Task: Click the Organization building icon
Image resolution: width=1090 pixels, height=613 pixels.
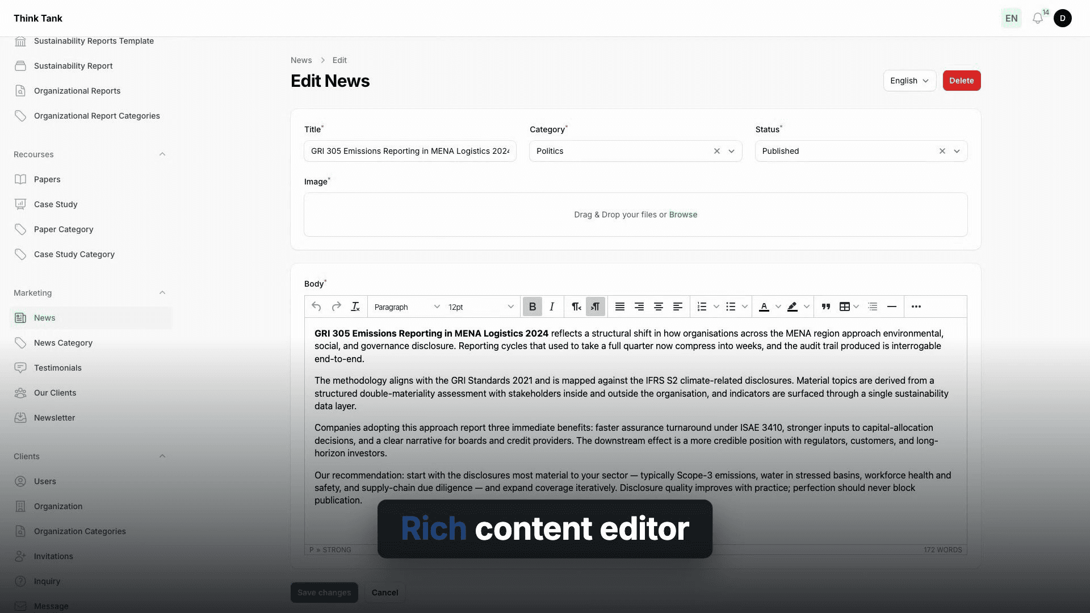Action: [x=20, y=506]
